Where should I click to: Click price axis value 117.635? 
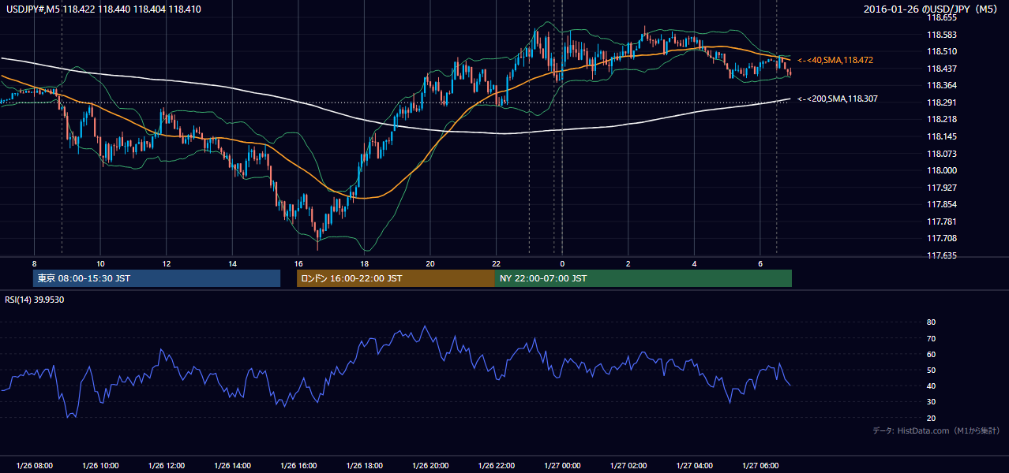[x=941, y=255]
